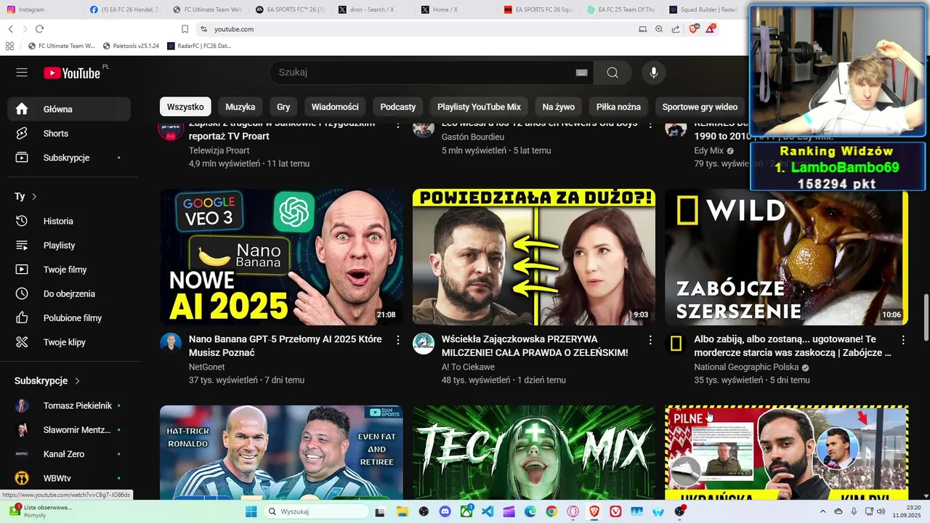Expand the Ty section chevron
The height and width of the screenshot is (523, 930).
33,197
